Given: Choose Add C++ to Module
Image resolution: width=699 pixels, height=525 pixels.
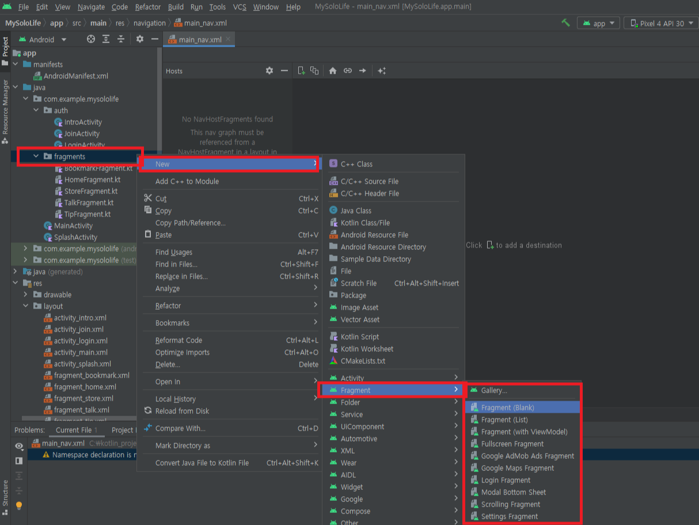Looking at the screenshot, I should pos(229,181).
